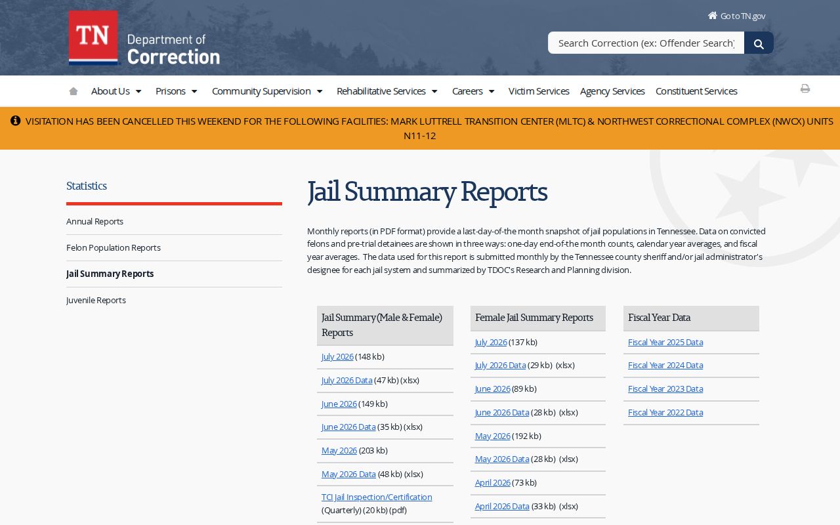Click the magnifier search button
Viewport: 840px width, 525px height.
point(759,43)
